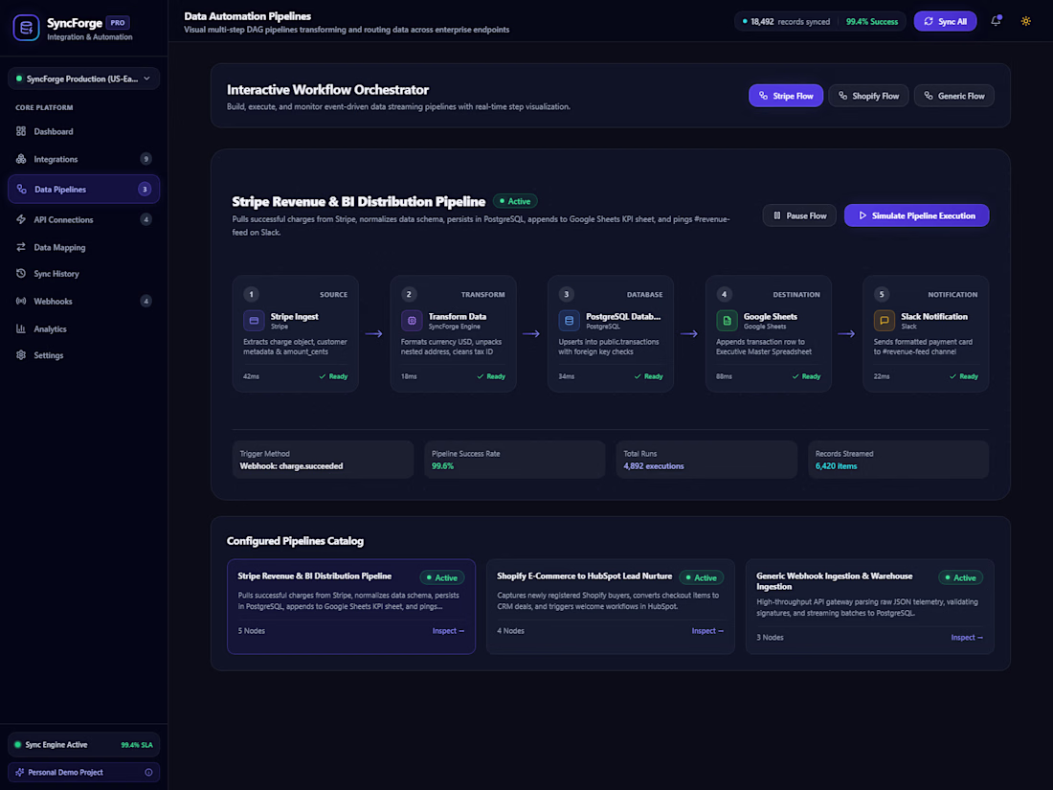This screenshot has height=790, width=1053.
Task: Click the Transform Data node icon
Action: (412, 321)
